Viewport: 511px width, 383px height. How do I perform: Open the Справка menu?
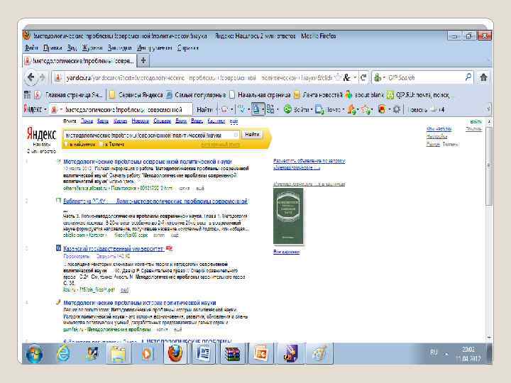187,48
